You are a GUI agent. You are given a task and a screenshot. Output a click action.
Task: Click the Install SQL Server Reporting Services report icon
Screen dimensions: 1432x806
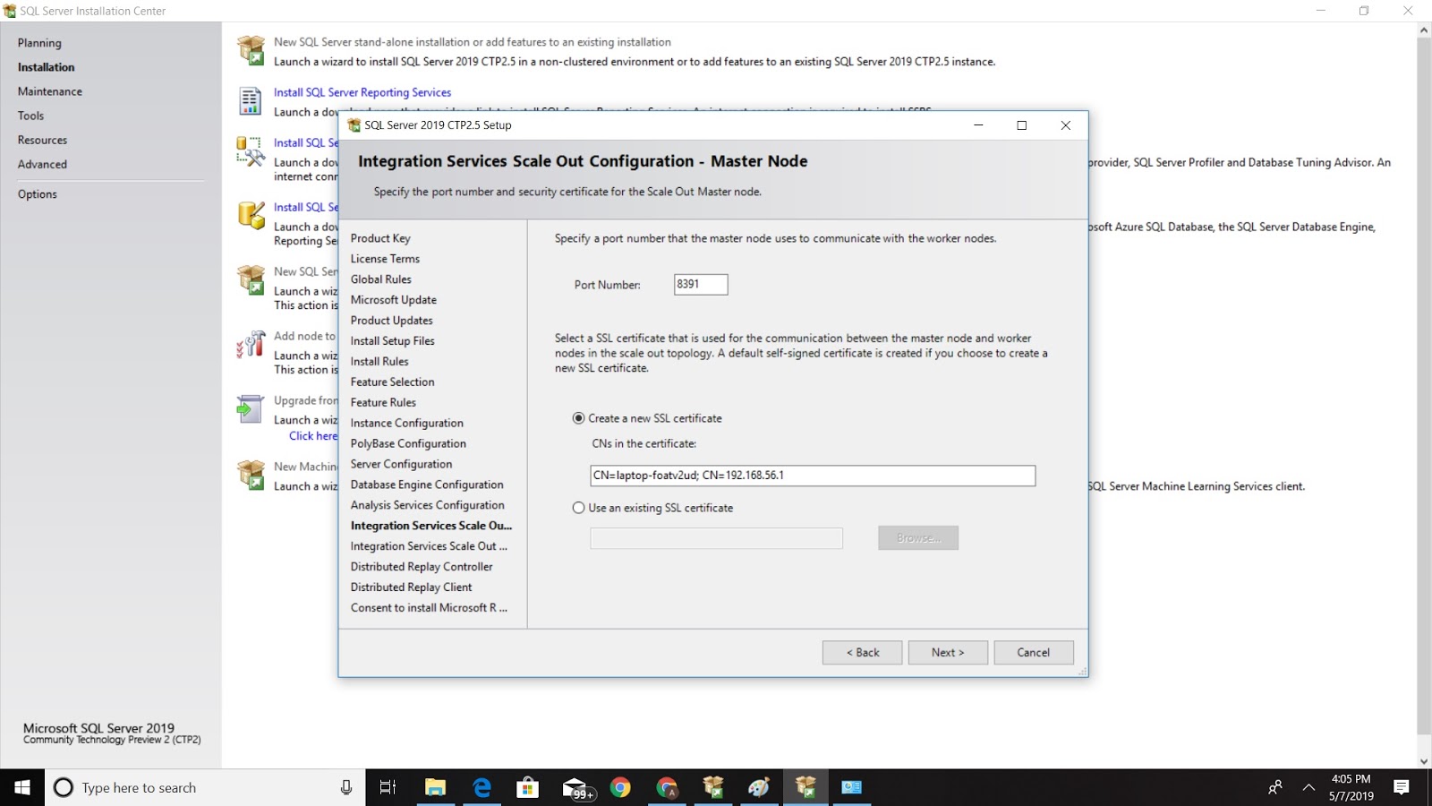(251, 100)
